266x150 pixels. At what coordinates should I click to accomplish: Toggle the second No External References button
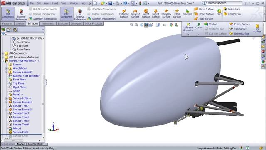80,15
